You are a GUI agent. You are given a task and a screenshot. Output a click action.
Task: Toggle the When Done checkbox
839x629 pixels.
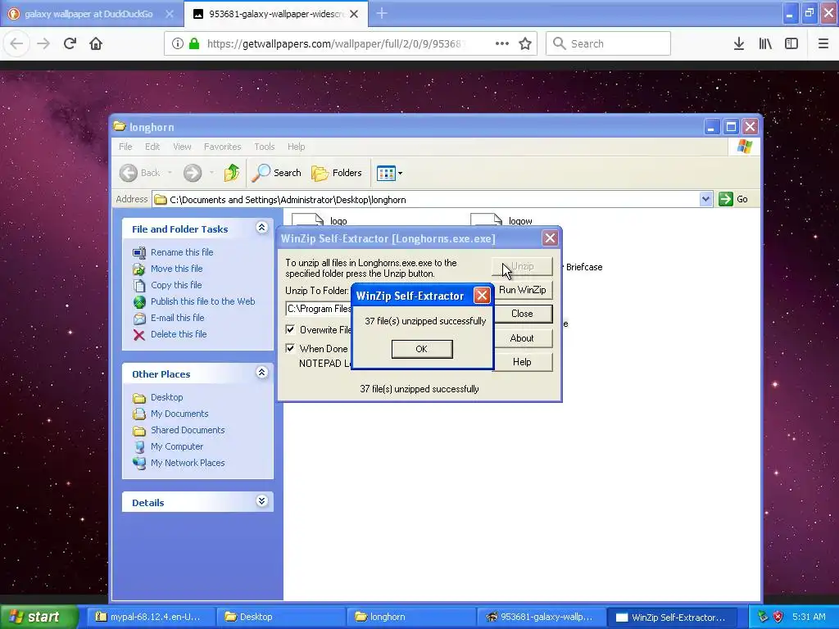[x=291, y=348]
